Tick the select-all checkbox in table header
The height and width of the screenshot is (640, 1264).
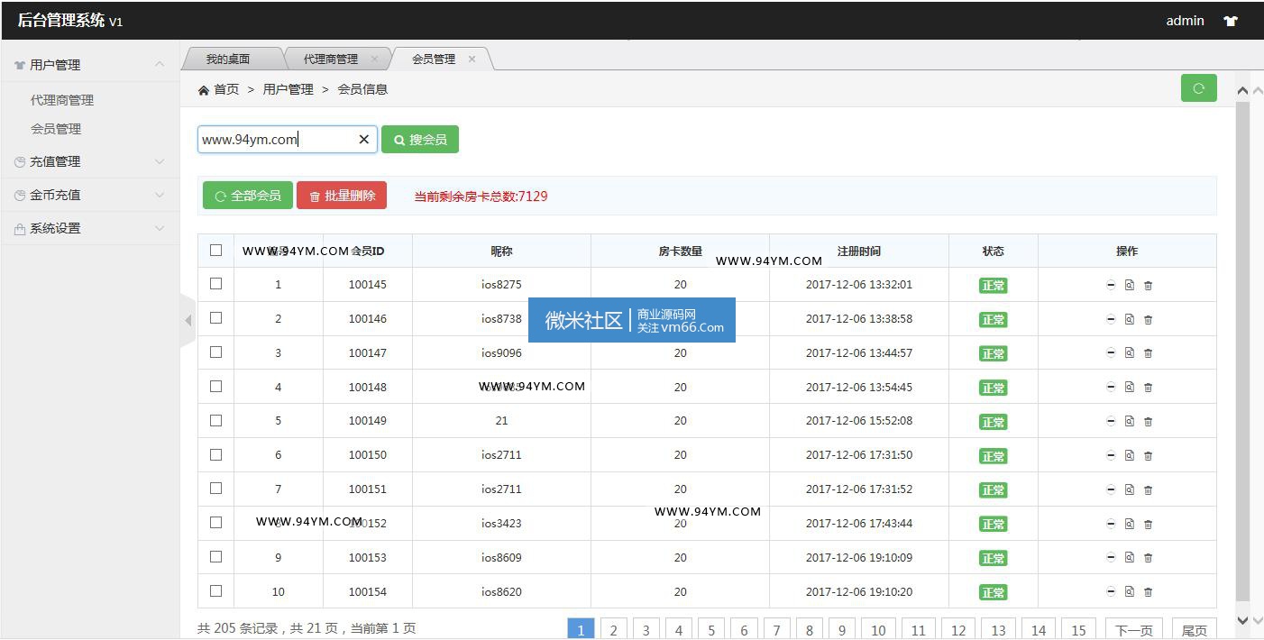(215, 250)
